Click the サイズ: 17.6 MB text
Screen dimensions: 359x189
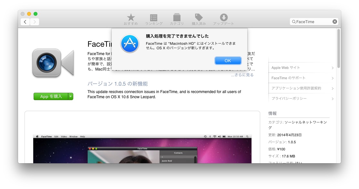282,156
